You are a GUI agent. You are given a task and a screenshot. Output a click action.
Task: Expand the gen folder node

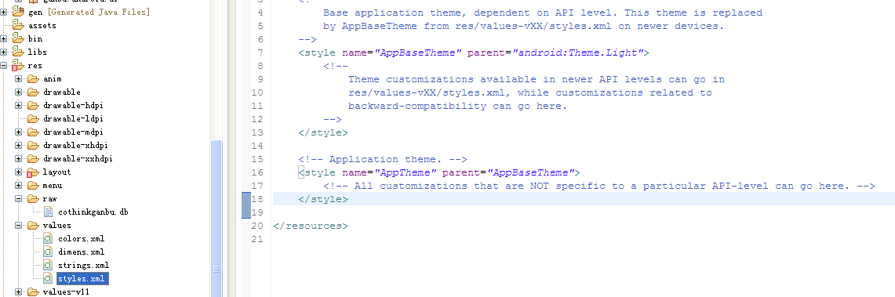click(4, 13)
